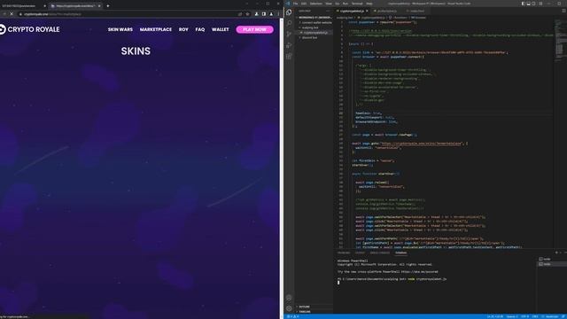Open the Selection menu in VS Code
The image size is (567, 319).
315,4
